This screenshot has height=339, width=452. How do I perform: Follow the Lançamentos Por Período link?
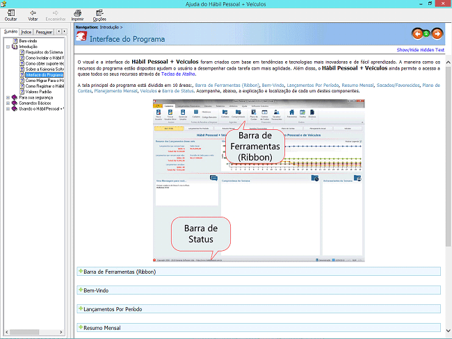[312, 85]
